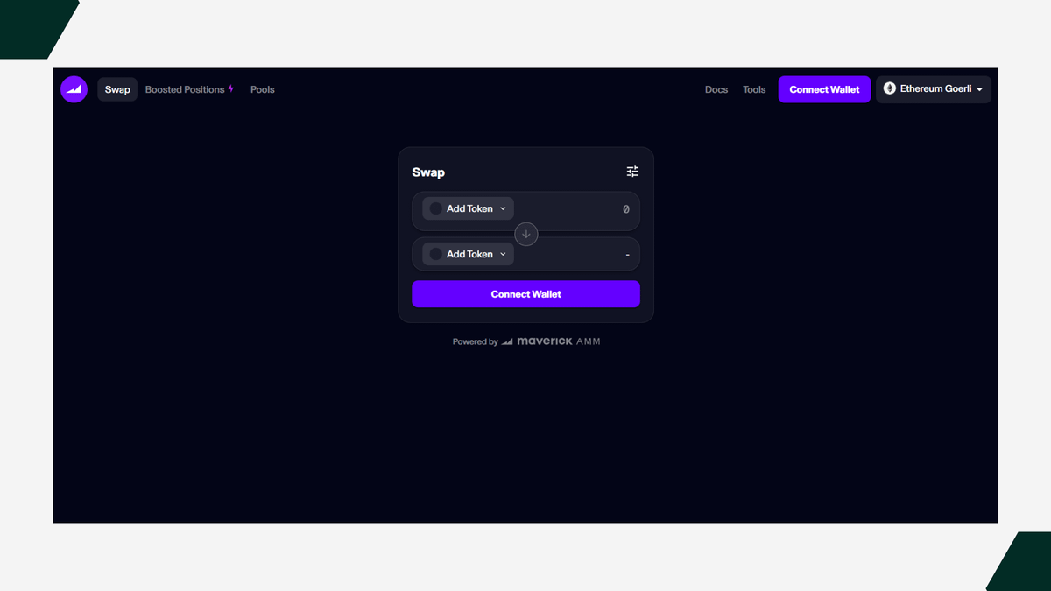Viewport: 1051px width, 591px height.
Task: Click Connect Wallet in the top bar
Action: [x=824, y=89]
